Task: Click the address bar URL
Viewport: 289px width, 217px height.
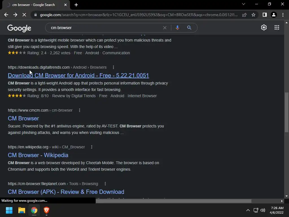Action: [x=139, y=15]
